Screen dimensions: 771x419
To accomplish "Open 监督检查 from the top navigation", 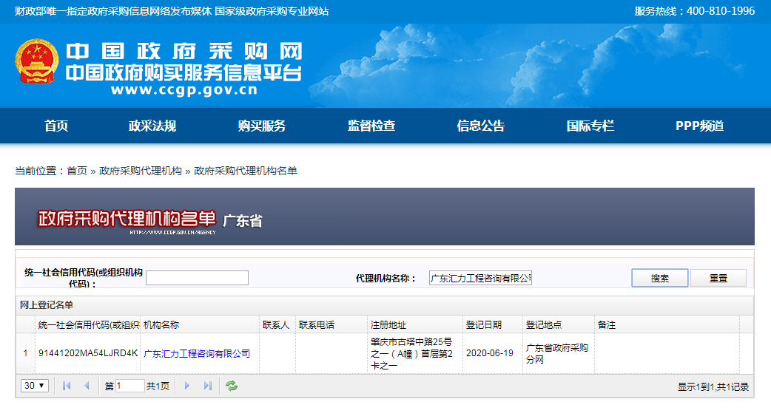I will click(371, 126).
